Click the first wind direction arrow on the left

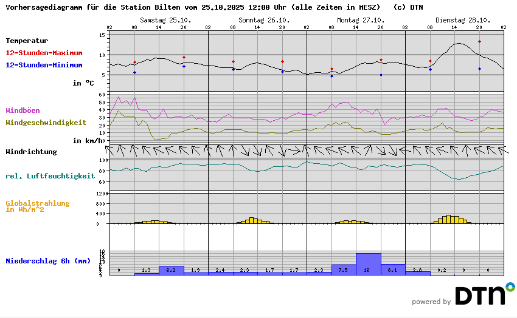pyautogui.click(x=114, y=150)
